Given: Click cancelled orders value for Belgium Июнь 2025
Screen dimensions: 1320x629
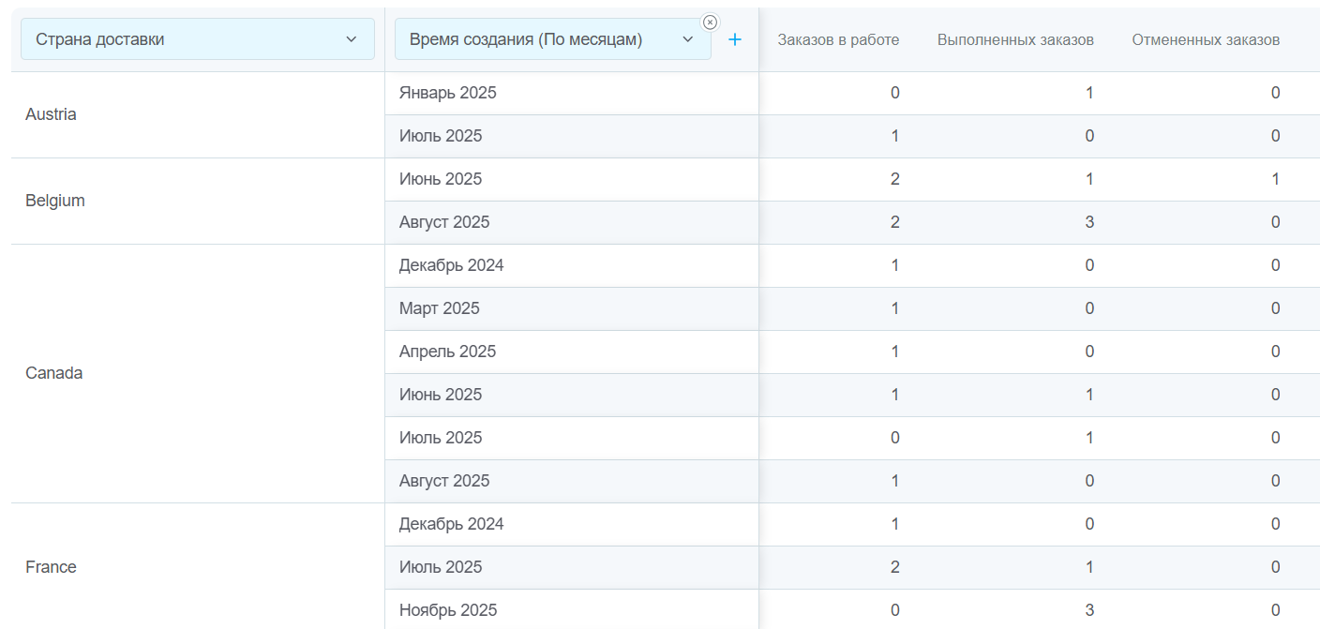Looking at the screenshot, I should 1275,179.
